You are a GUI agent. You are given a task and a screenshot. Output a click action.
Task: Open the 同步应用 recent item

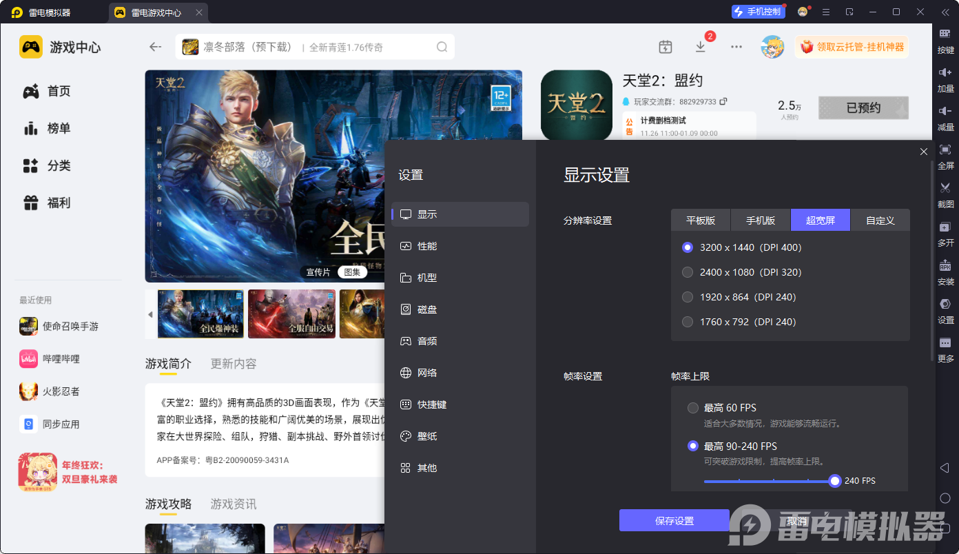pyautogui.click(x=50, y=424)
